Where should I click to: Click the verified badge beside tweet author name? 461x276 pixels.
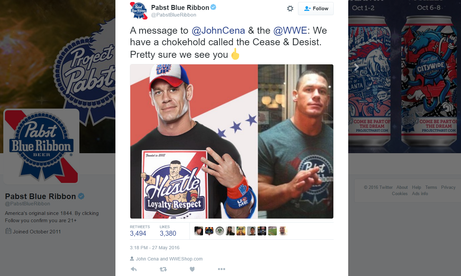pyautogui.click(x=214, y=7)
